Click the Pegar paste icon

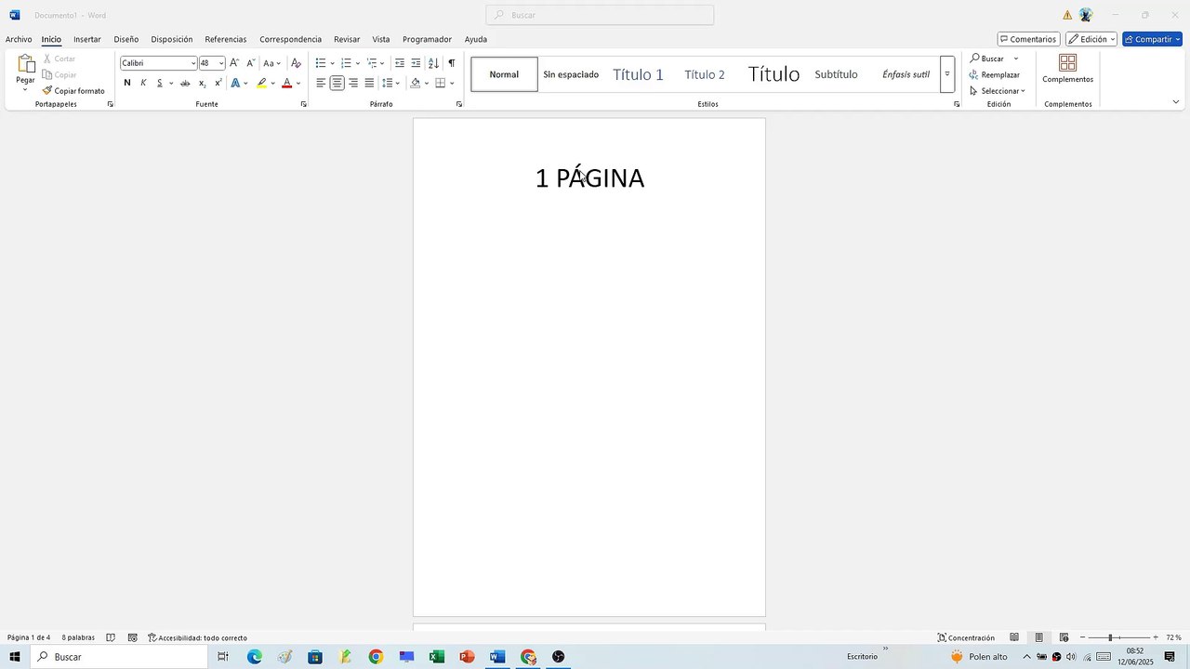coord(25,65)
